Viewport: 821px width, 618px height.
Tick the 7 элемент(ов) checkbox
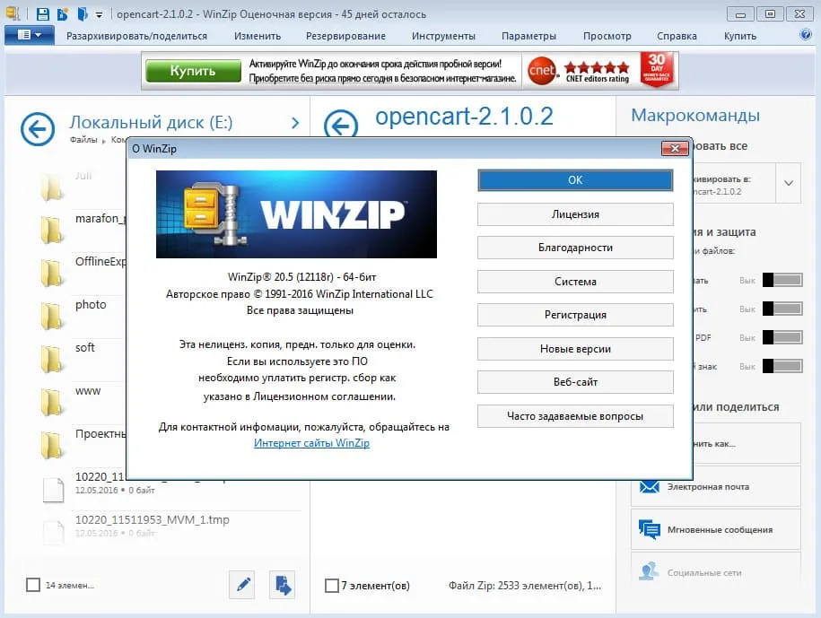pos(331,585)
